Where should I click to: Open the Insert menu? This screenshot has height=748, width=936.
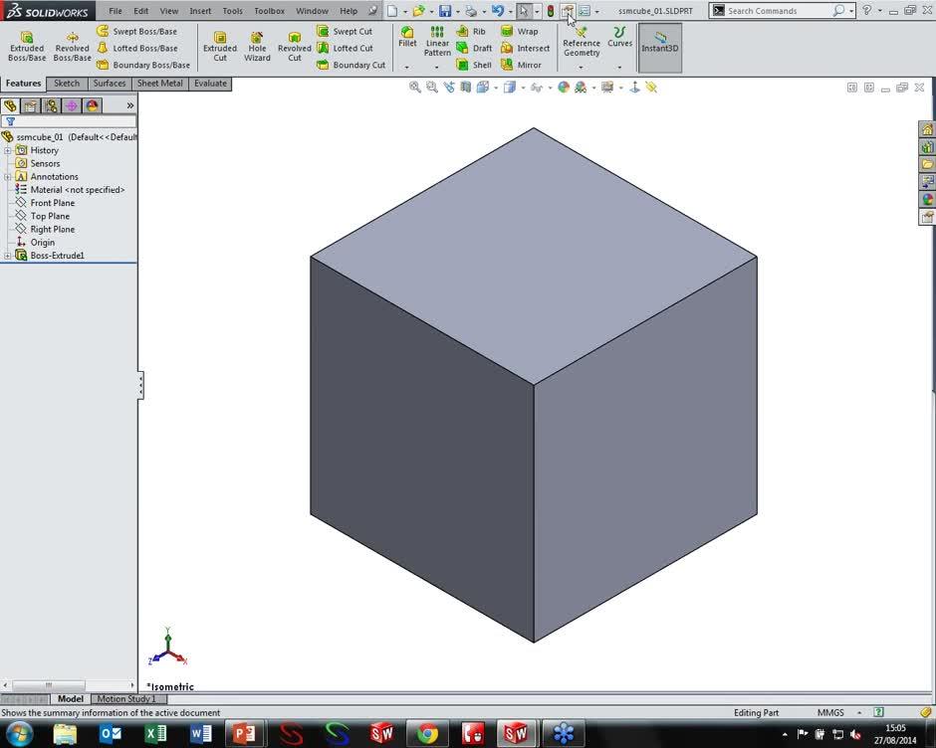click(200, 10)
